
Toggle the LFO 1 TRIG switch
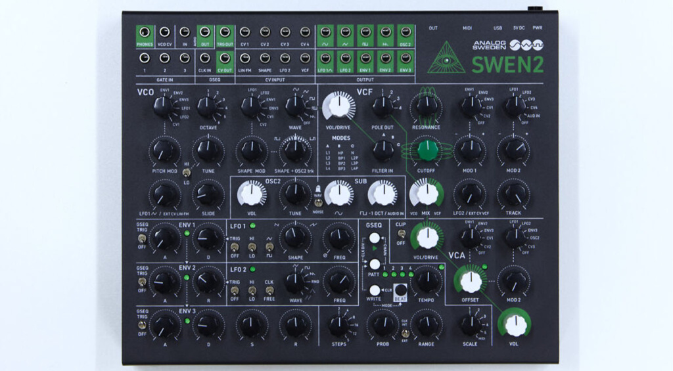coord(235,247)
